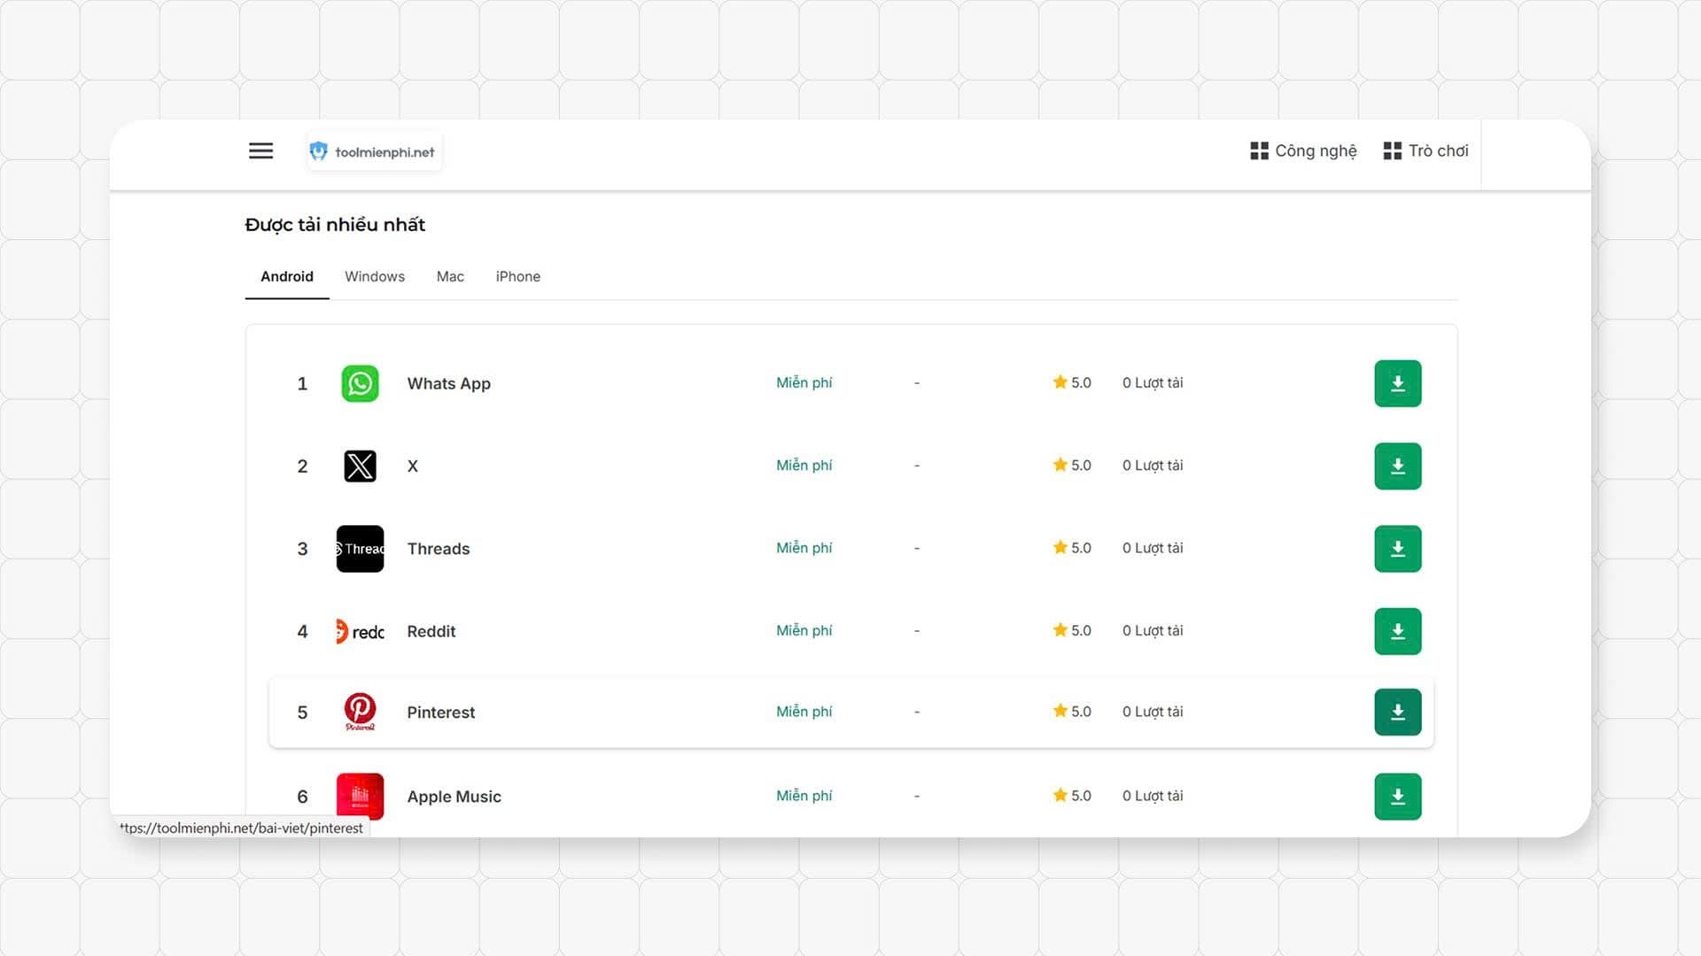The image size is (1701, 956).
Task: Open the Công nghệ menu
Action: tap(1303, 150)
